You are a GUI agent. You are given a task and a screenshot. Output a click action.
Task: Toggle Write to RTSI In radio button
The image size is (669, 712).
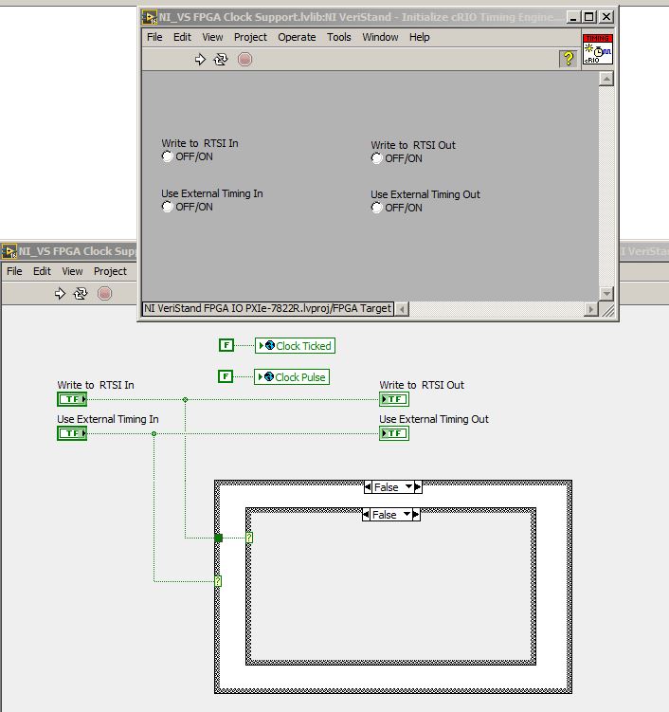(x=167, y=156)
